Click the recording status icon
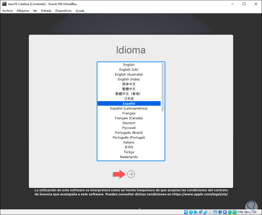The height and width of the screenshot is (215, 262). pyautogui.click(x=220, y=212)
